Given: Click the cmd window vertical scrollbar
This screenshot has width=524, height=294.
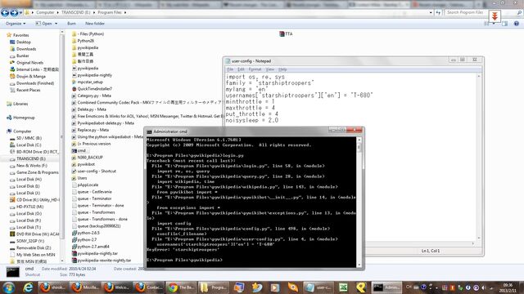Looking at the screenshot, I should coord(359,203).
